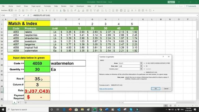Expand the formula bar chevron
The image size is (199, 112).
[x=197, y=15]
